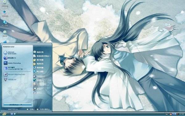Open My Documents in the Start menu

pos(39,52)
